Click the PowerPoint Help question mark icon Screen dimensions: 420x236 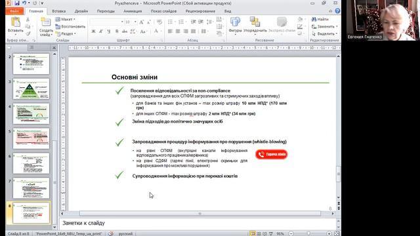point(337,11)
